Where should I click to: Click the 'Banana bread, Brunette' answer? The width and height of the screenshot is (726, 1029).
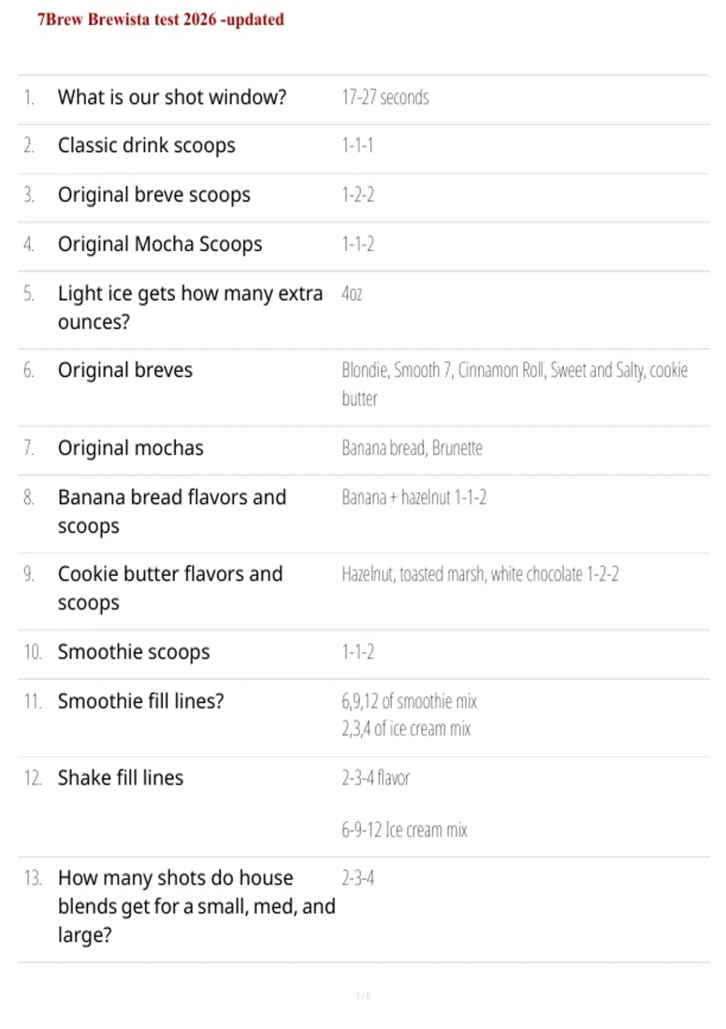[412, 448]
